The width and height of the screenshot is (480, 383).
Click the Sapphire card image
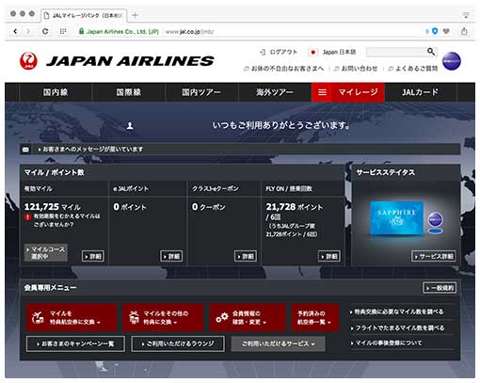(397, 218)
